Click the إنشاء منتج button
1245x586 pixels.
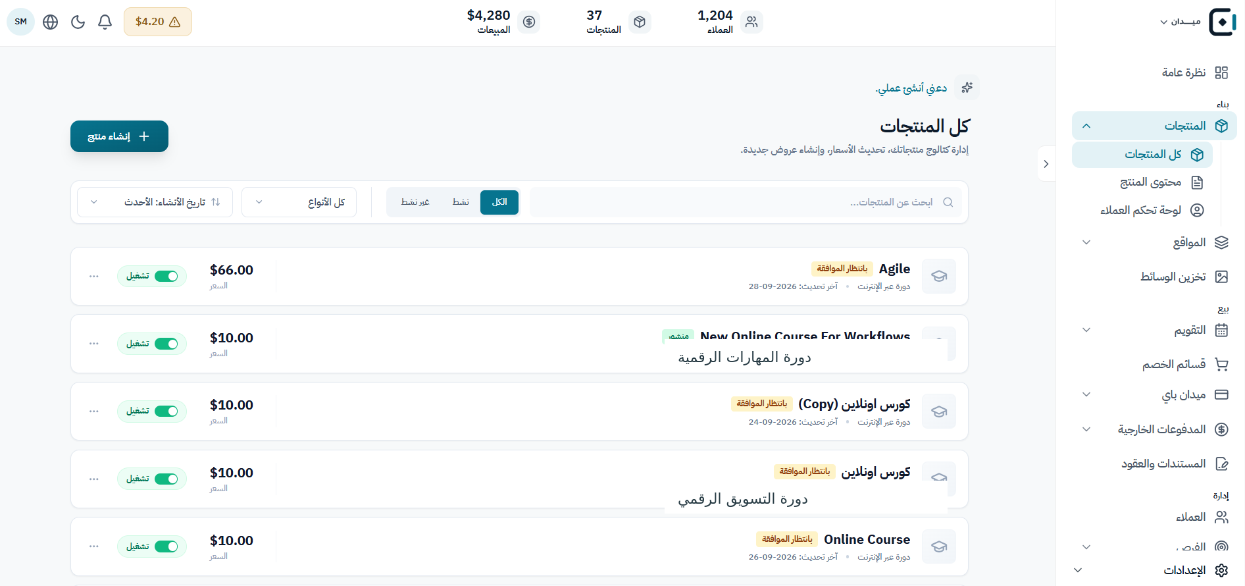tap(120, 136)
